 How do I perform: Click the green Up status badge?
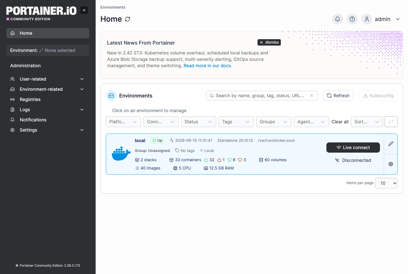click(x=157, y=141)
